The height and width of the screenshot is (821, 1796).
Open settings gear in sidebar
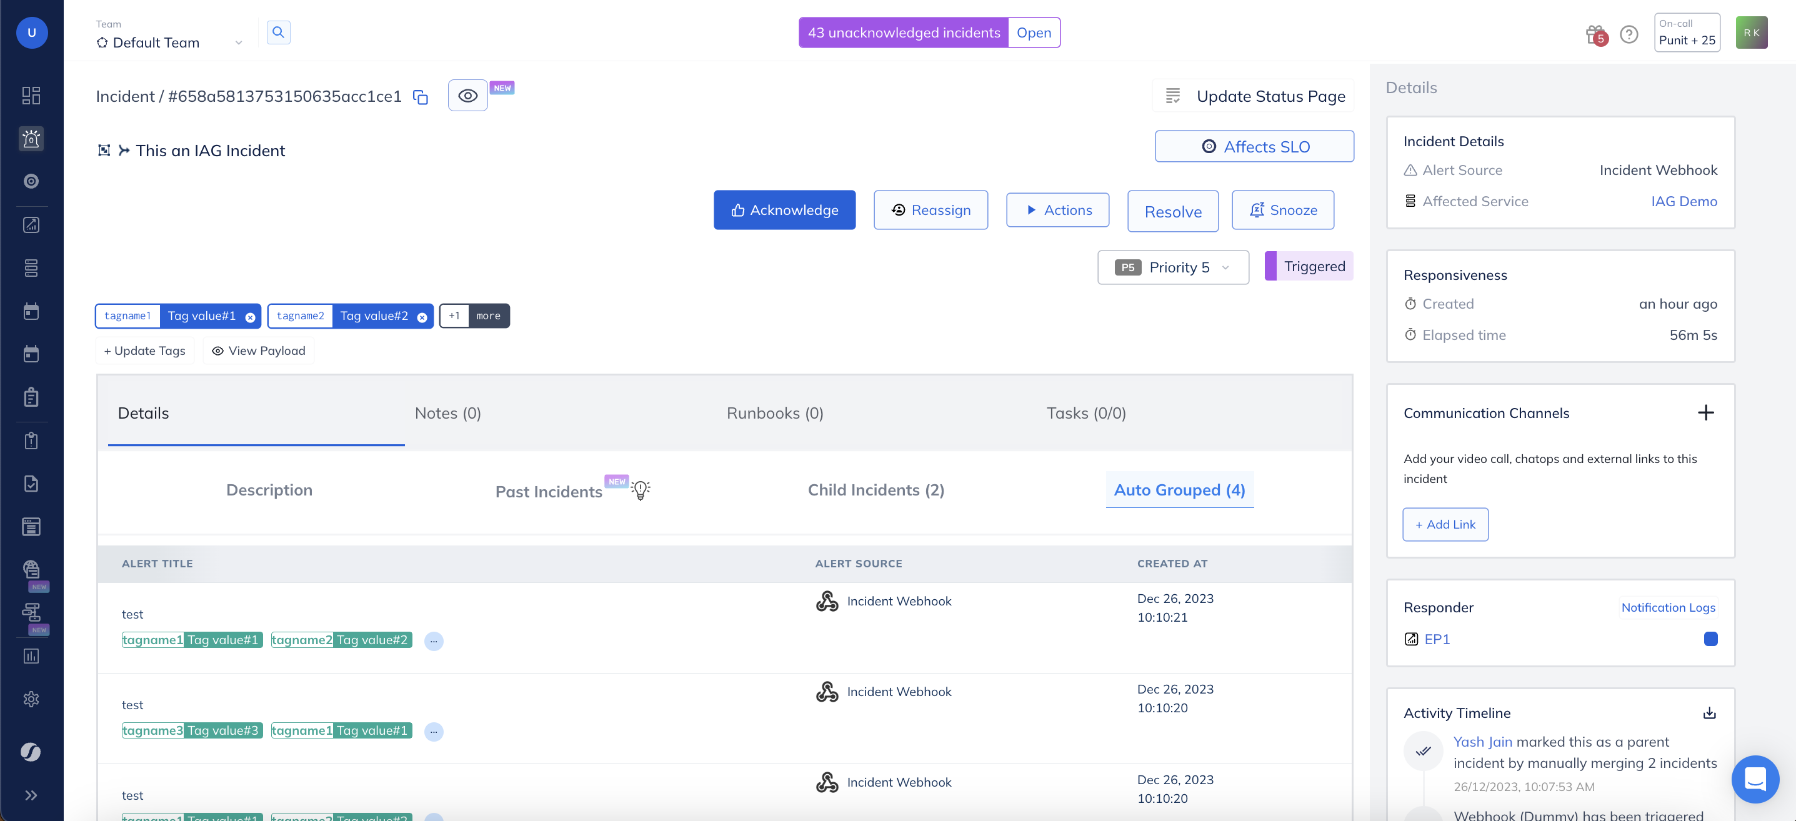31,699
